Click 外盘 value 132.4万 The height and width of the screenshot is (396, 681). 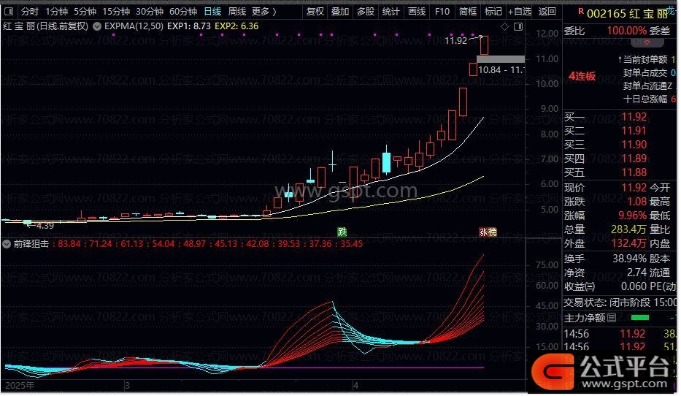[x=629, y=243]
